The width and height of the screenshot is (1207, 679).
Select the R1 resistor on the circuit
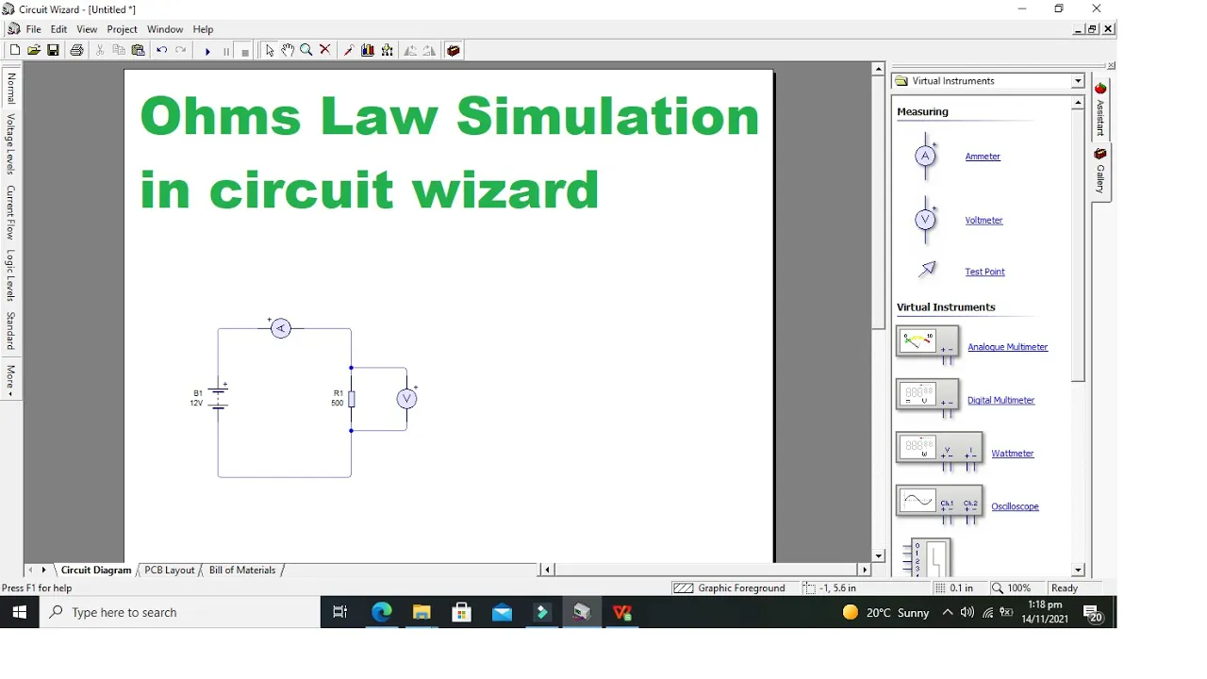point(351,399)
